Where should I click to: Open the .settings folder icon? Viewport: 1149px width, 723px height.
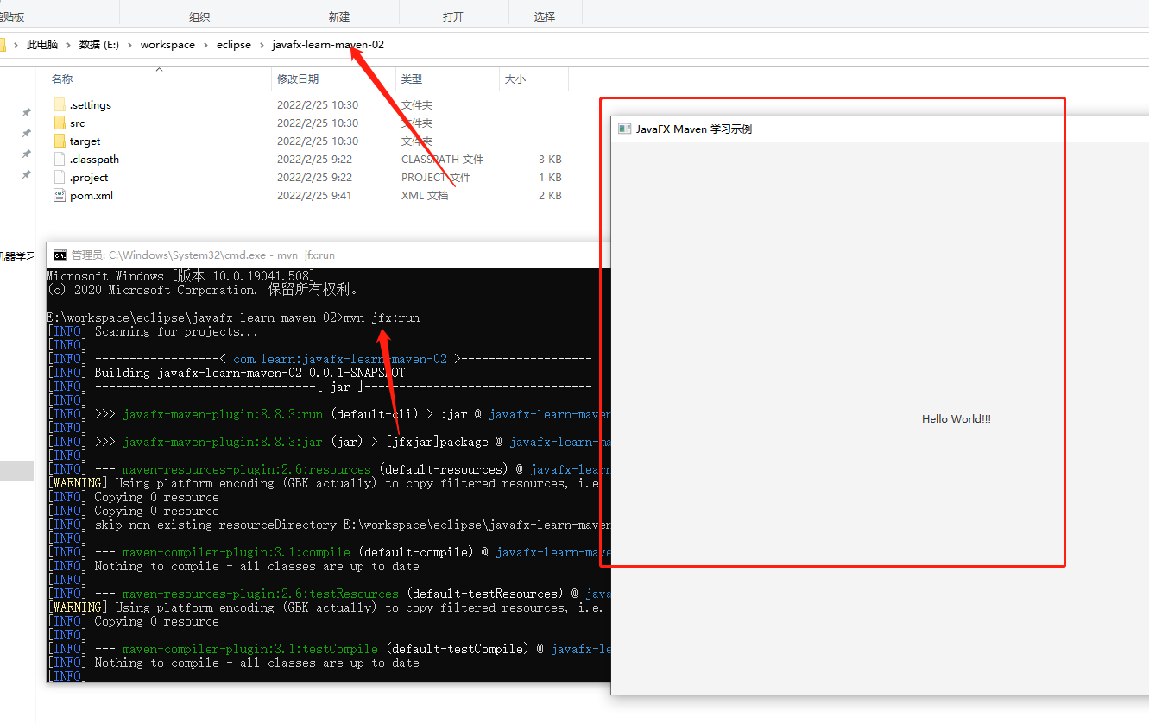click(60, 105)
